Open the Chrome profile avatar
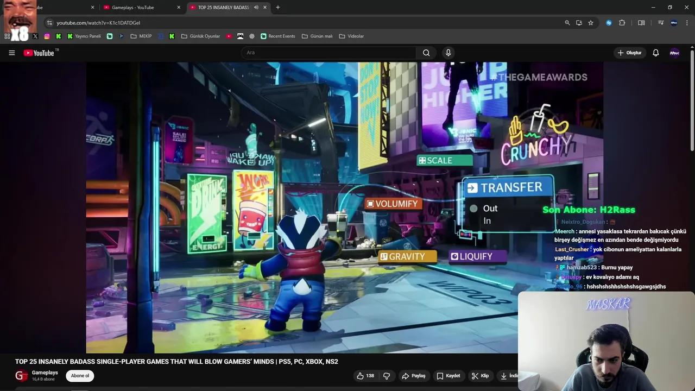Viewport: 695px width, 391px height. tap(674, 23)
